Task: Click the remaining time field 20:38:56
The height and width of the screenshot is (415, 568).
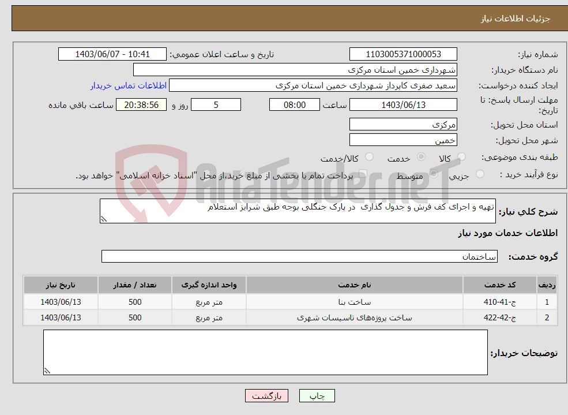Action: click(x=141, y=104)
